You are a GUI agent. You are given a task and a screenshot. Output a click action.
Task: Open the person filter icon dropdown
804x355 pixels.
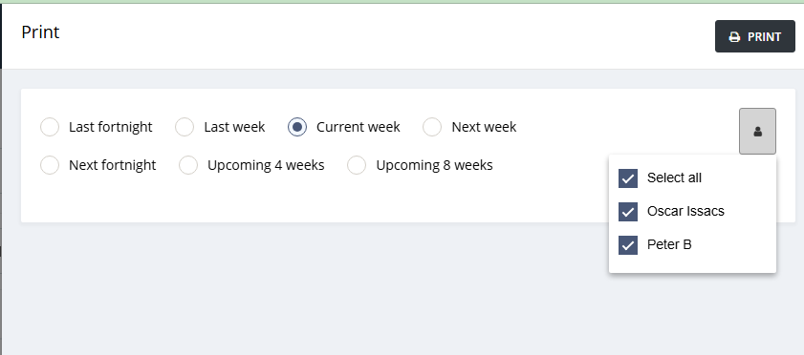(757, 131)
